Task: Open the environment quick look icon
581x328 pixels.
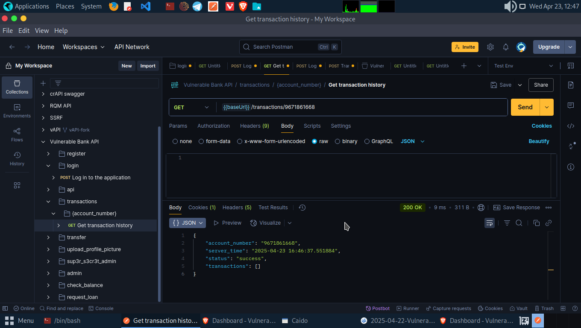Action: tap(571, 66)
